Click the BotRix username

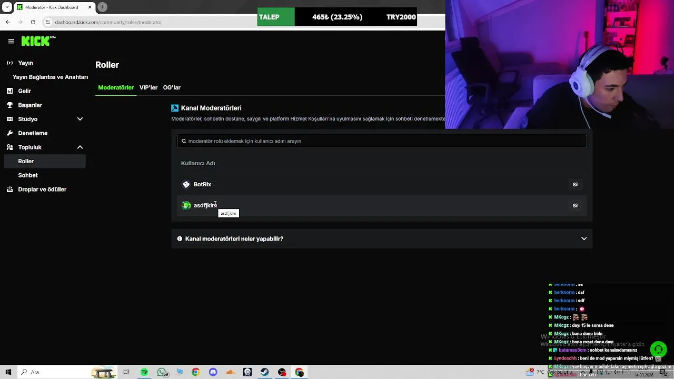point(202,184)
